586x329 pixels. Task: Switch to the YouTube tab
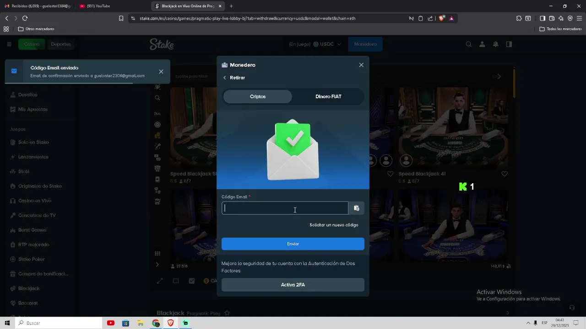pos(110,6)
